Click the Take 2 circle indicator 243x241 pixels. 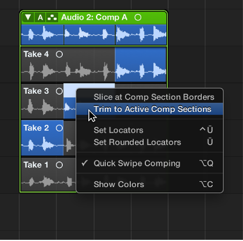[x=59, y=128]
